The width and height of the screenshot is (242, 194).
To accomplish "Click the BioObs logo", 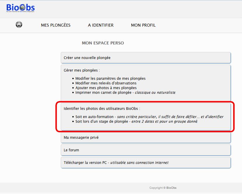I will click(x=20, y=8).
